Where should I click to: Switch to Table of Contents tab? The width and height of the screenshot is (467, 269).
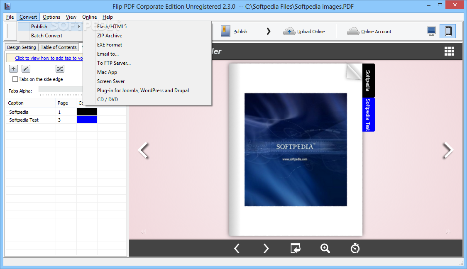59,47
